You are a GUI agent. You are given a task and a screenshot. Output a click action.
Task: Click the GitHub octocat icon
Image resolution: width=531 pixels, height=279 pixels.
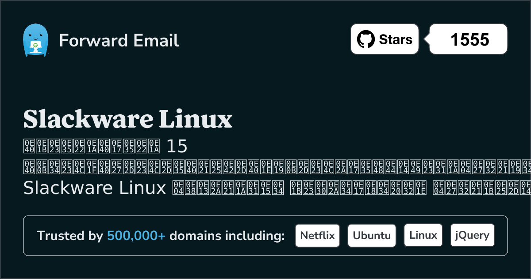tap(366, 39)
